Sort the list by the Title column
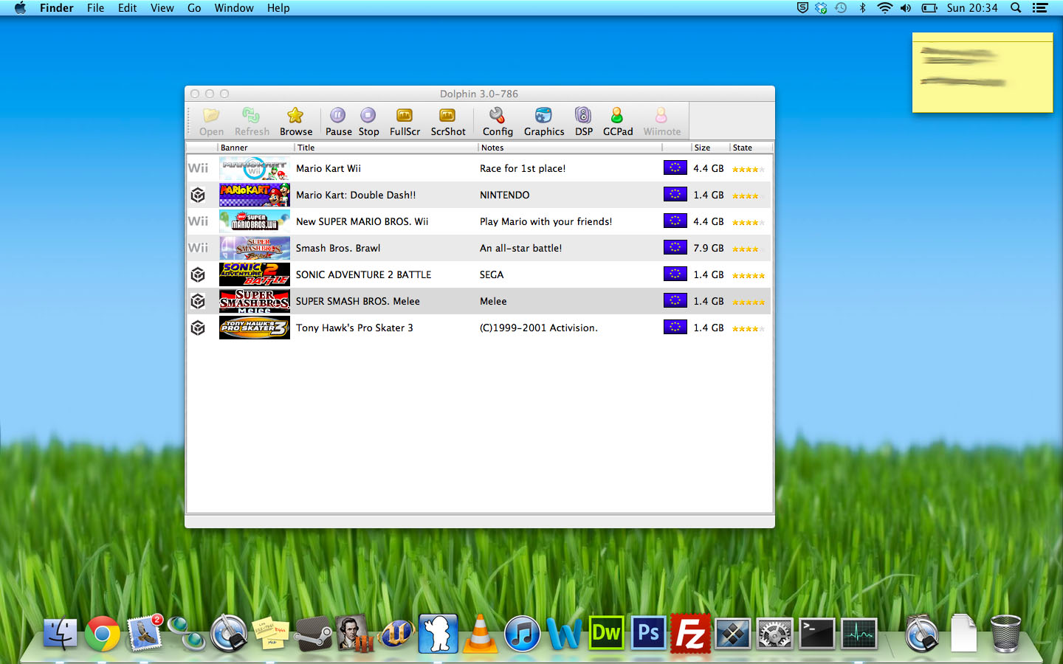This screenshot has height=664, width=1063. coord(386,148)
